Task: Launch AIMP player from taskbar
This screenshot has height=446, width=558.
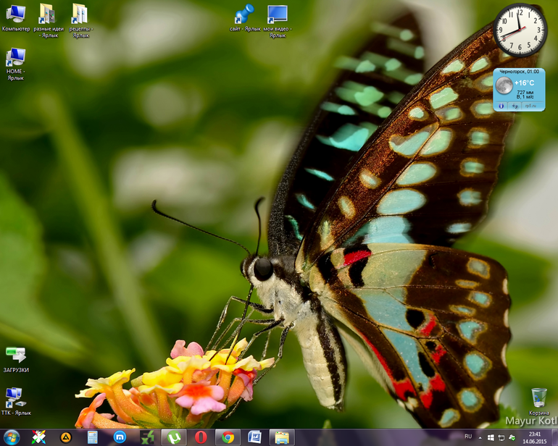Action: 66,437
